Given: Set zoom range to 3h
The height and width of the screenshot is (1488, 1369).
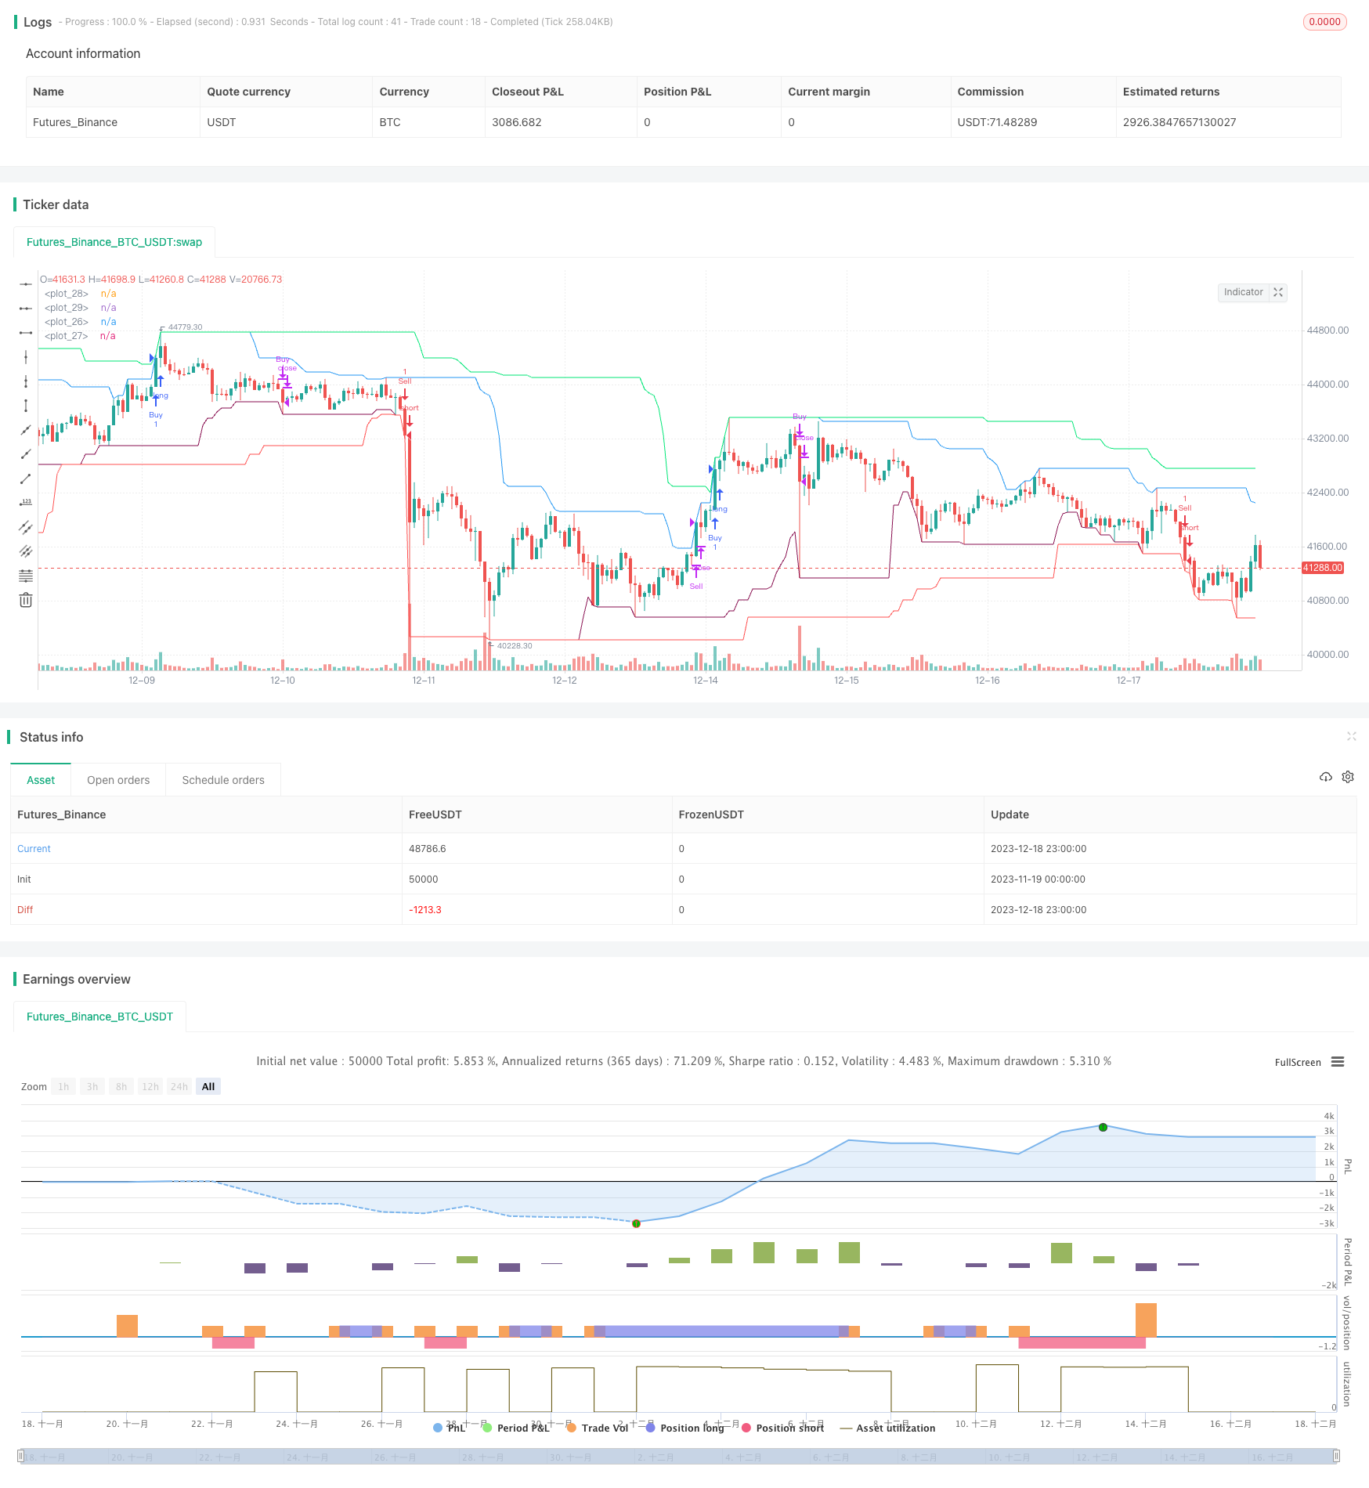Looking at the screenshot, I should click(x=92, y=1086).
